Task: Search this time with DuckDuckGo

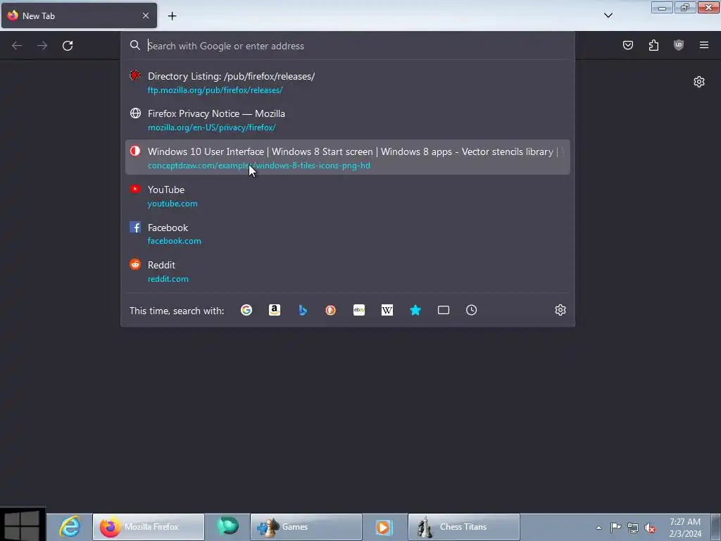Action: (x=331, y=310)
